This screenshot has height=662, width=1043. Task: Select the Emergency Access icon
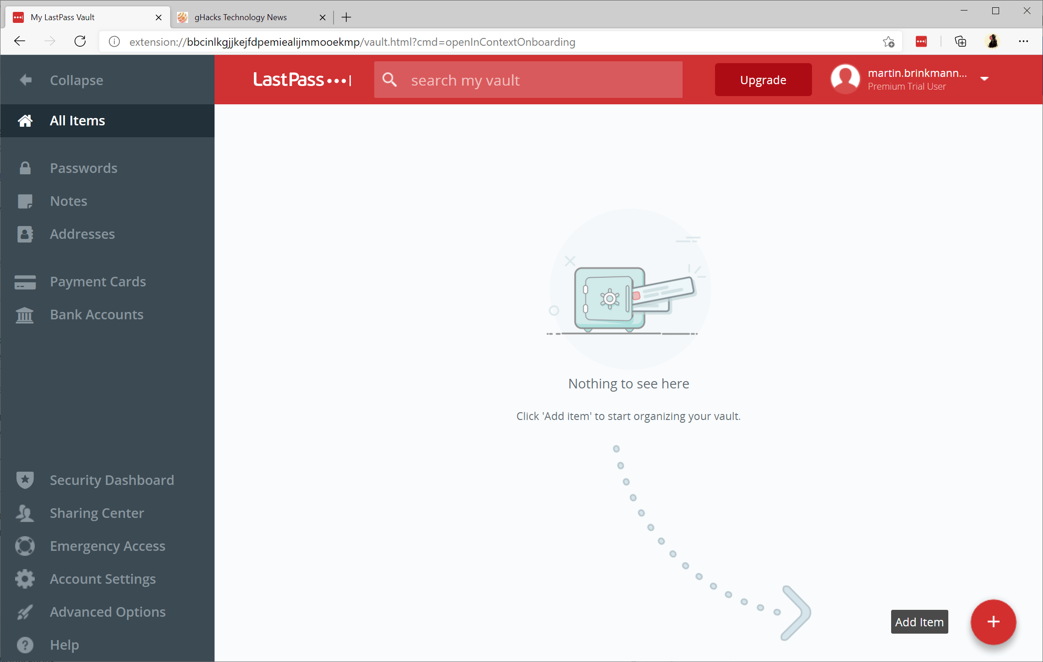pyautogui.click(x=25, y=546)
